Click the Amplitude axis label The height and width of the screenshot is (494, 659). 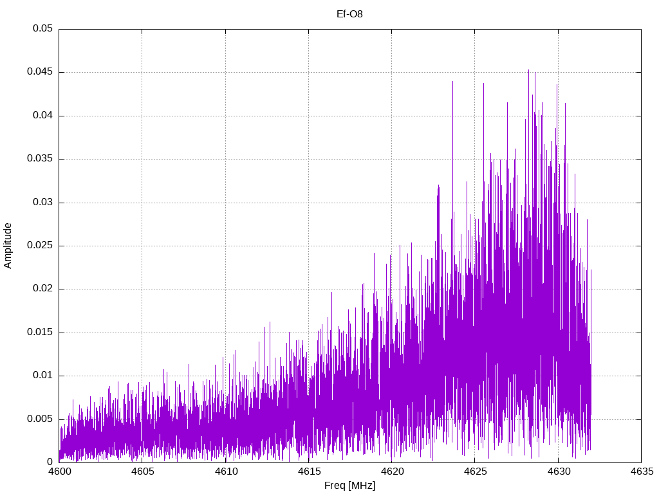tap(8, 246)
